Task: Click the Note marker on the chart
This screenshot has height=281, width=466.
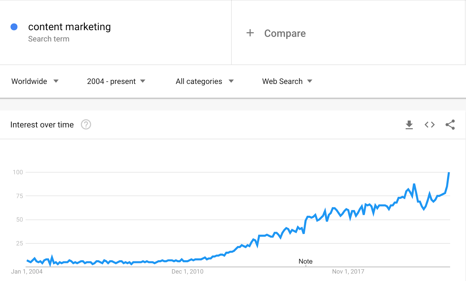Action: (305, 261)
